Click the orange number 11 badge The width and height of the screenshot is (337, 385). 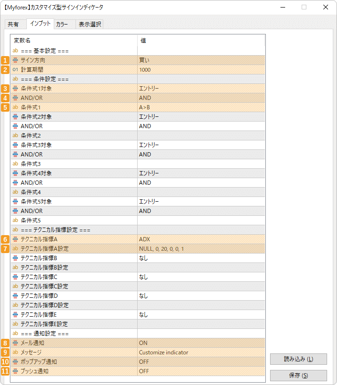tap(5, 371)
